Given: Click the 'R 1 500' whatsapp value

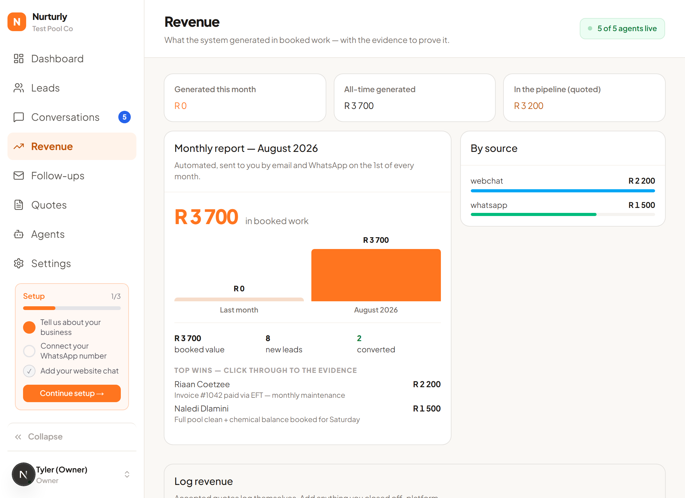Looking at the screenshot, I should click(x=642, y=205).
